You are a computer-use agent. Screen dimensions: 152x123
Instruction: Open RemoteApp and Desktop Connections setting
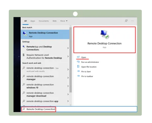click(x=45, y=48)
